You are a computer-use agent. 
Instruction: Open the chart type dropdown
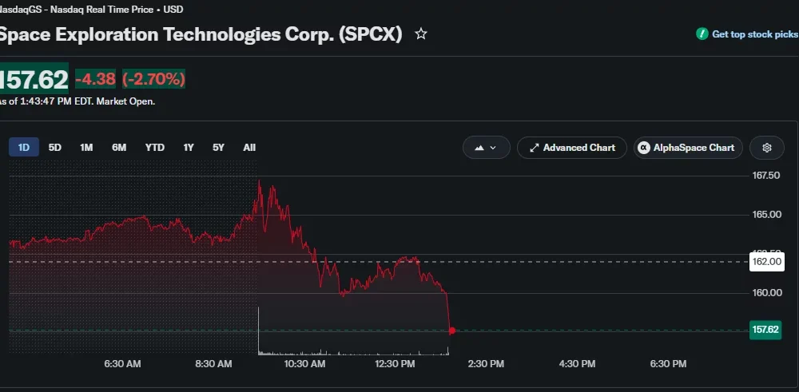coord(486,148)
